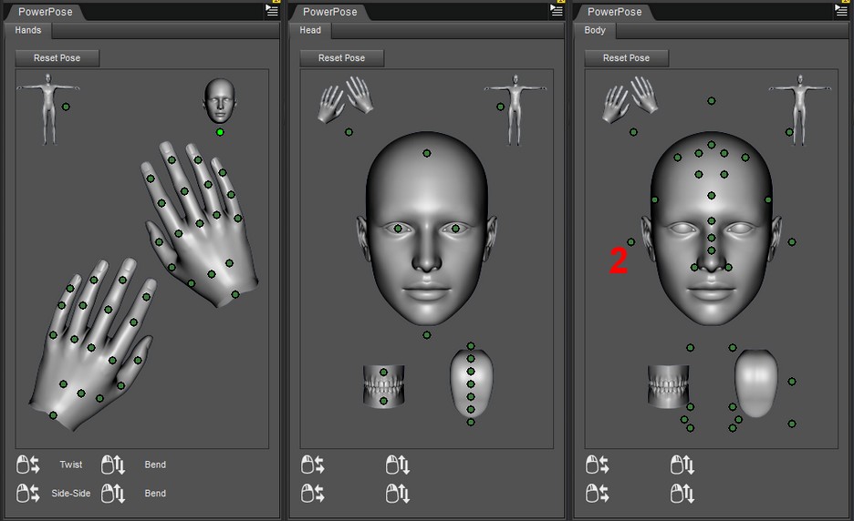Click the top left-right mouse icon in the Head panel
This screenshot has height=521, width=854.
pyautogui.click(x=313, y=465)
